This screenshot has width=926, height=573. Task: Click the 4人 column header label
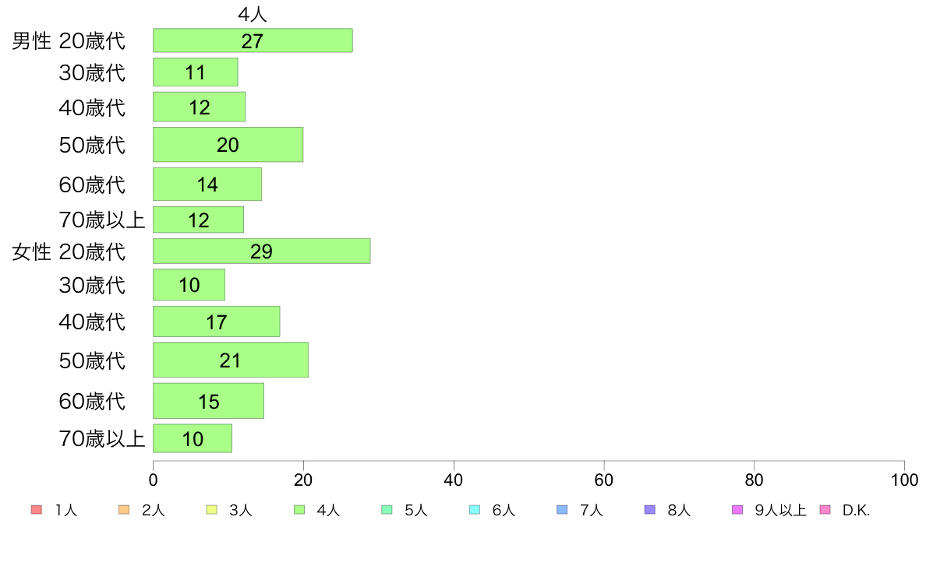253,14
